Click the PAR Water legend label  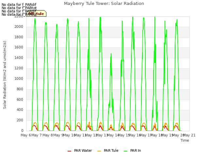tap(83, 150)
